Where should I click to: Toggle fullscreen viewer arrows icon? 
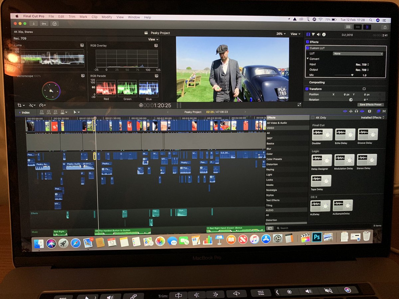[x=299, y=105]
